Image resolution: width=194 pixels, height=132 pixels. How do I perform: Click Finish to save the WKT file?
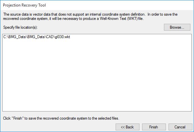[154, 127]
